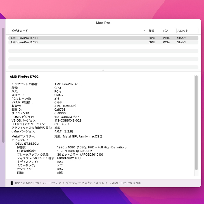
Task: Click the ROM revision value 113-C3861J-687
Action: (67, 117)
